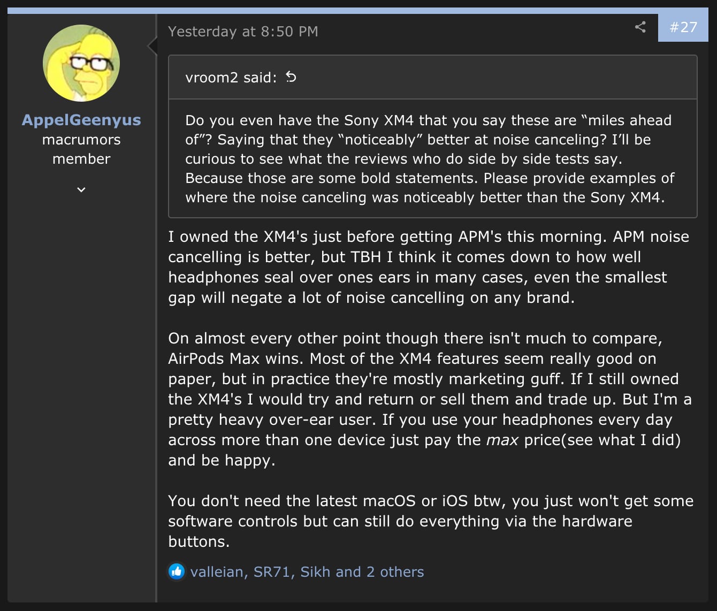The height and width of the screenshot is (611, 717).
Task: Open the #27 post permalink
Action: (683, 27)
